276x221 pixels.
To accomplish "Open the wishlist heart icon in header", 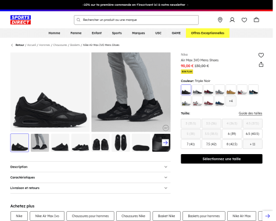I will [x=244, y=20].
